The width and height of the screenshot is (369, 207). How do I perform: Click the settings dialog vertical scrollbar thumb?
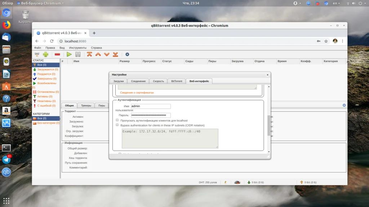pos(269,125)
